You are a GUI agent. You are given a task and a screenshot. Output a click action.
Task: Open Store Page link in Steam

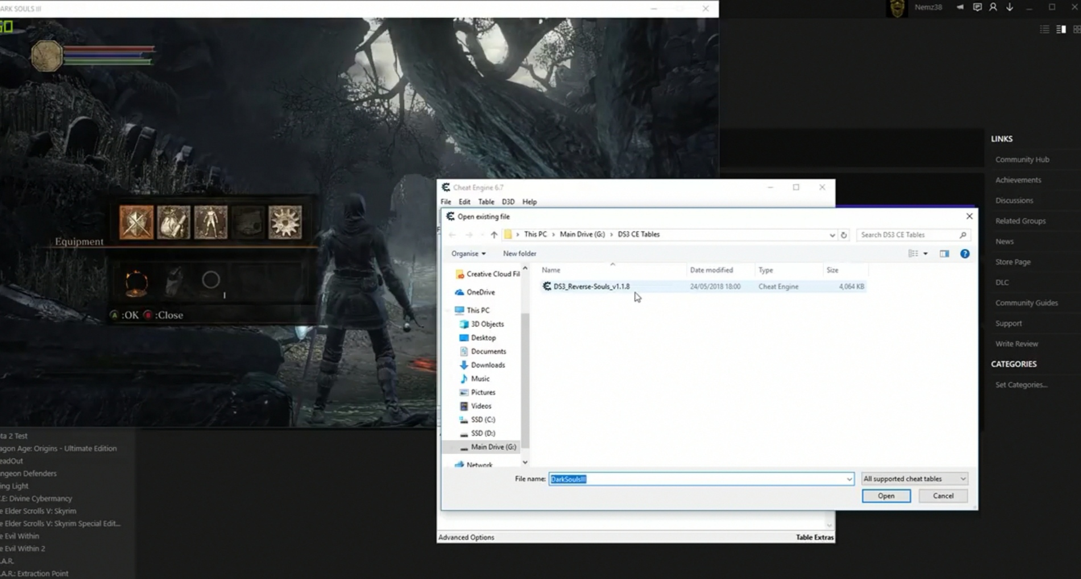[x=1013, y=262]
